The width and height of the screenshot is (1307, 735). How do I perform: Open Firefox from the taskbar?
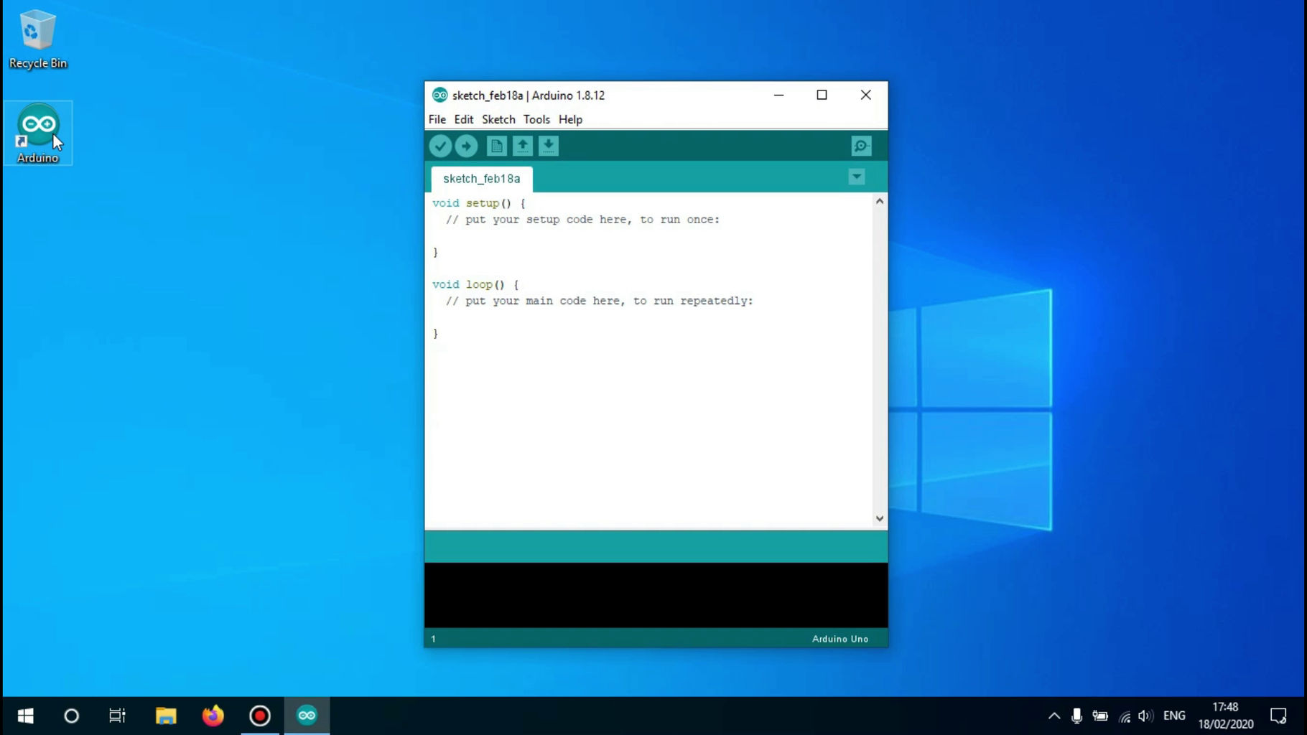click(x=213, y=715)
